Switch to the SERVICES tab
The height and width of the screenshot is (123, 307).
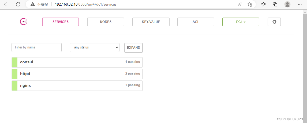(61, 22)
